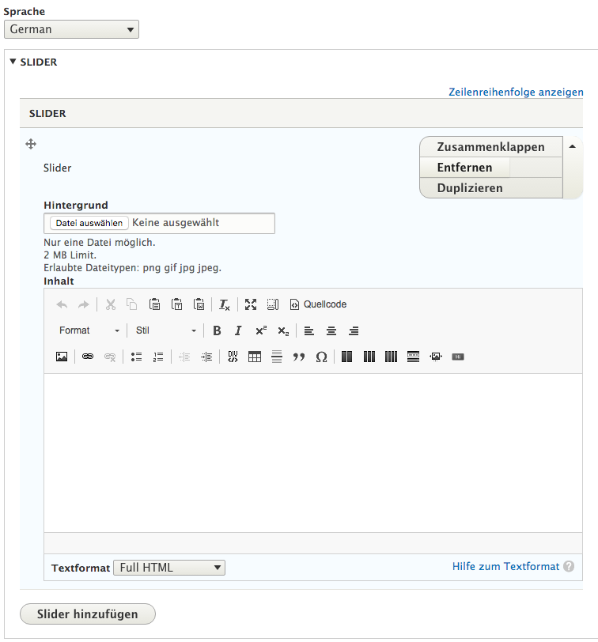Open the Sprache language dropdown

(72, 29)
